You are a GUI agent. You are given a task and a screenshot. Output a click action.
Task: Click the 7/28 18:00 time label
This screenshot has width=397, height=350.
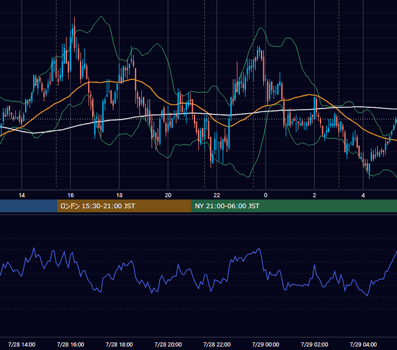point(119,344)
